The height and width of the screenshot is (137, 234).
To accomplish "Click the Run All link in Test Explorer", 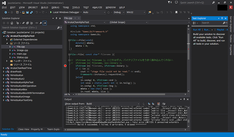I will [197, 30].
